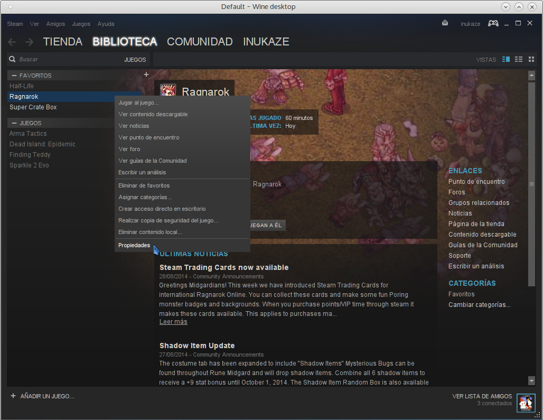Go to the BIBLIOTECA tab
The height and width of the screenshot is (420, 543).
pos(125,42)
